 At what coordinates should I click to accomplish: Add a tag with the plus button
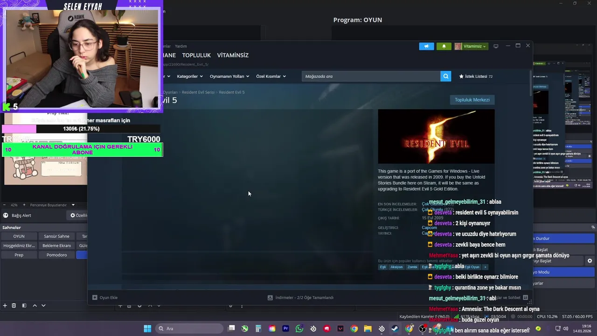tap(485, 267)
